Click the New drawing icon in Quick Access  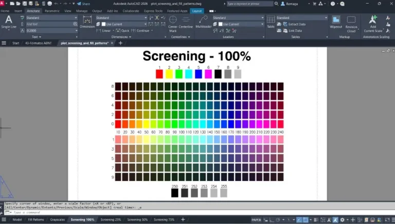pyautogui.click(x=12, y=4)
